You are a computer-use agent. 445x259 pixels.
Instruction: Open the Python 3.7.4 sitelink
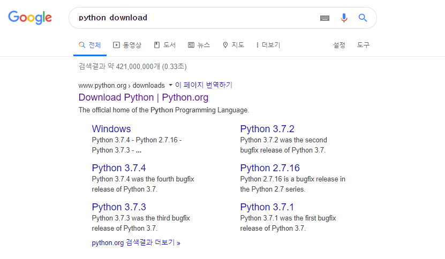pos(119,168)
